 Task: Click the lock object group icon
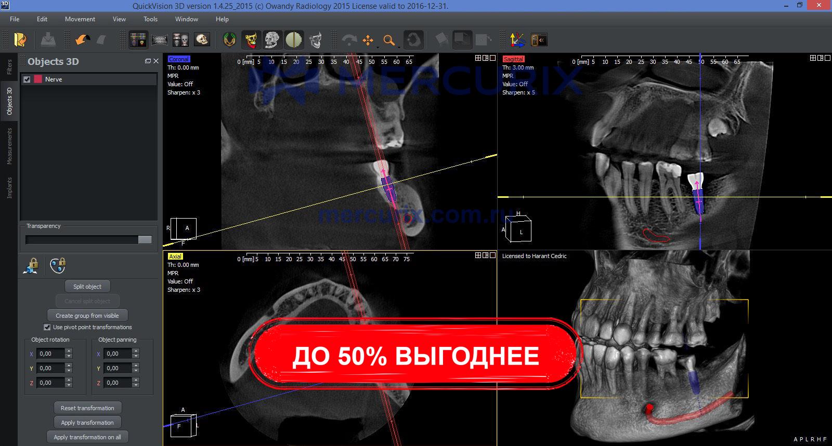click(58, 265)
